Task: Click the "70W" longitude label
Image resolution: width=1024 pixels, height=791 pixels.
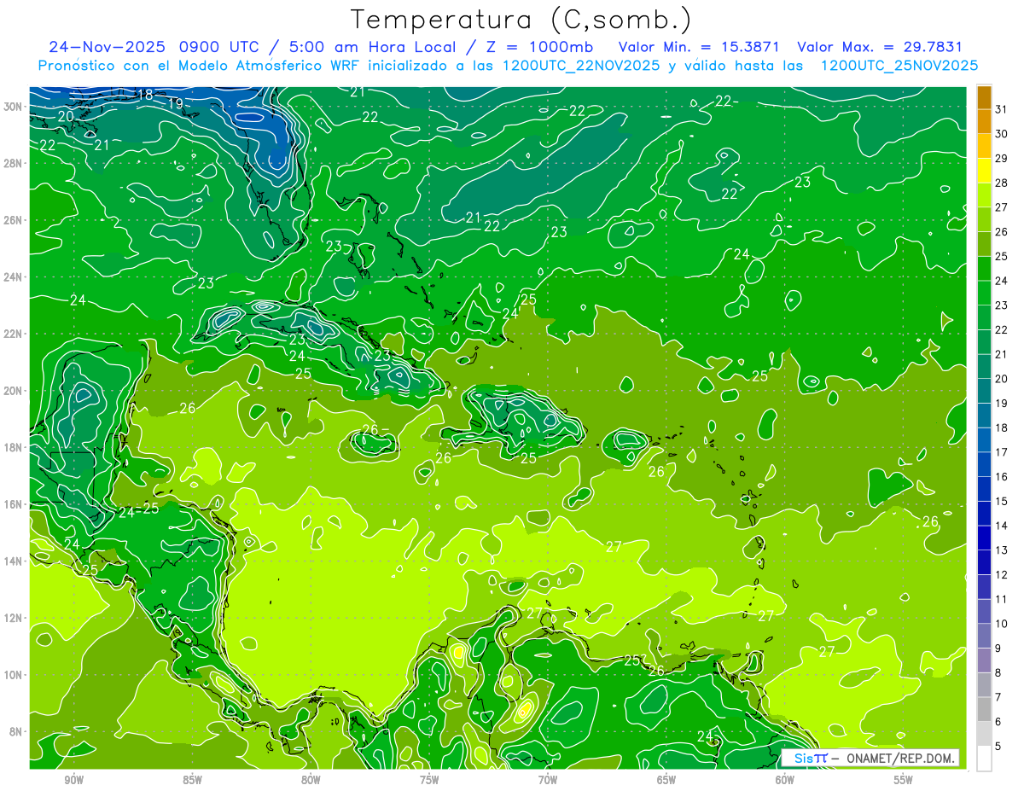Action: pyautogui.click(x=548, y=780)
